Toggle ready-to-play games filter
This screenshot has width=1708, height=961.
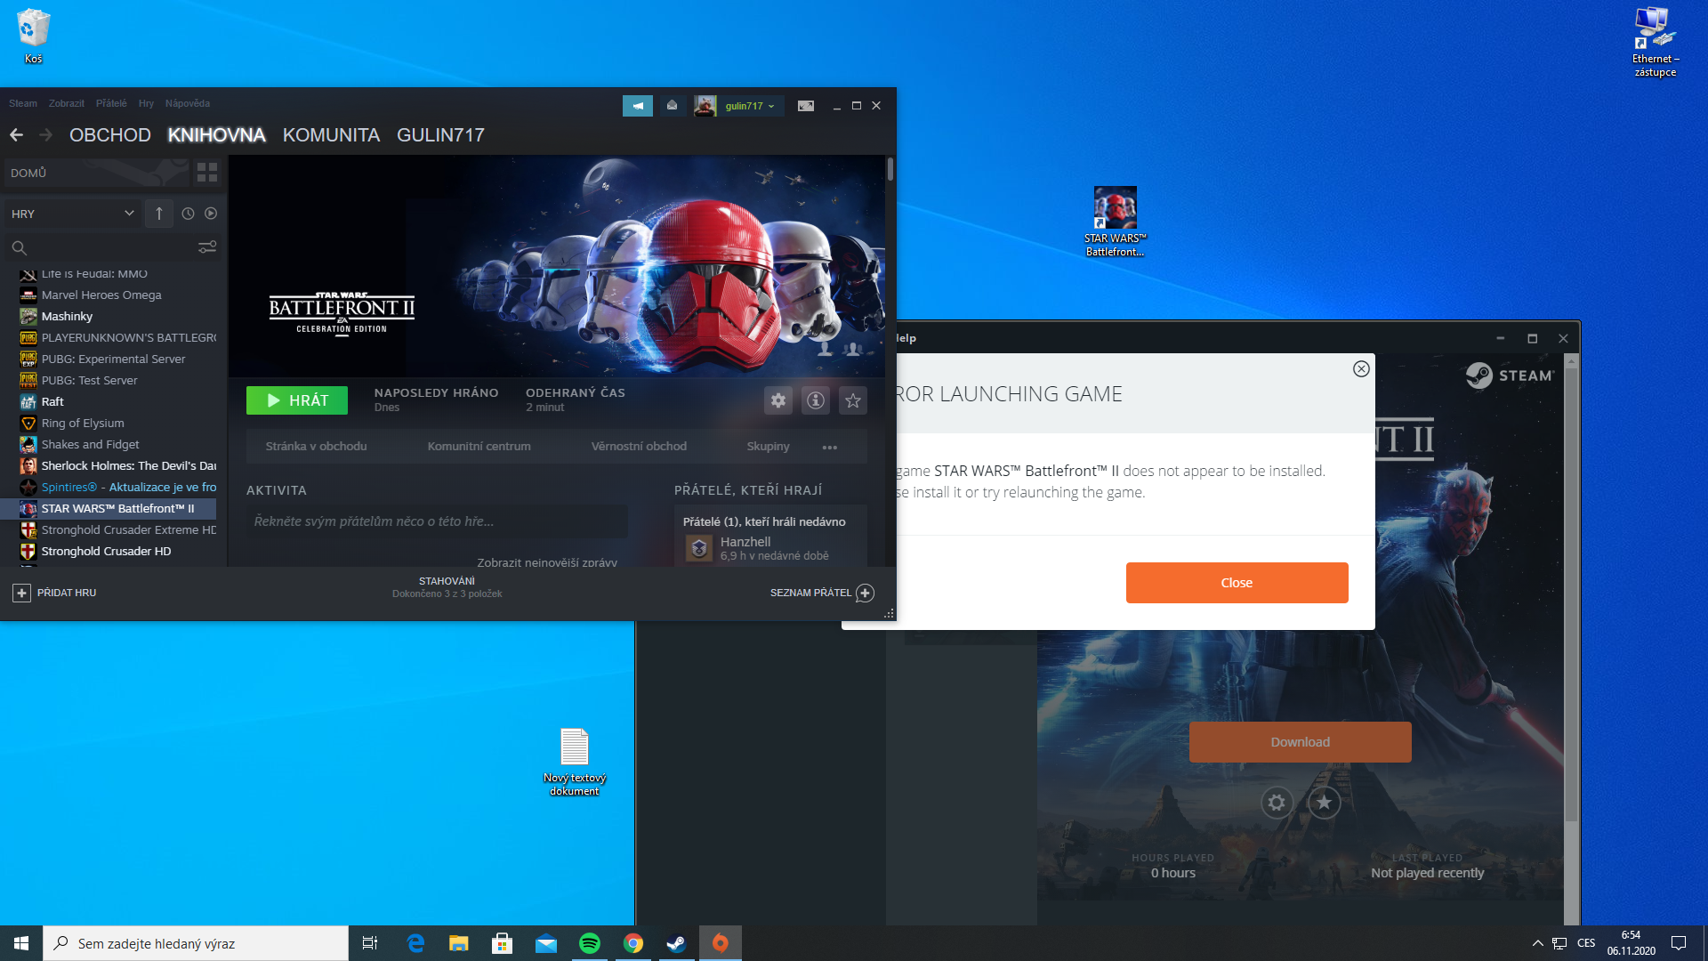(x=211, y=214)
